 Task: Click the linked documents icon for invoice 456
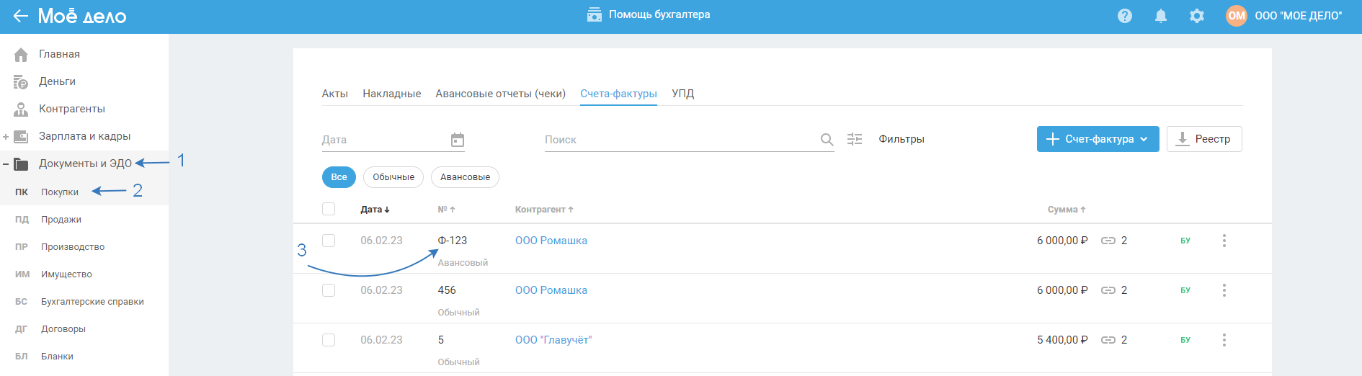(1108, 290)
